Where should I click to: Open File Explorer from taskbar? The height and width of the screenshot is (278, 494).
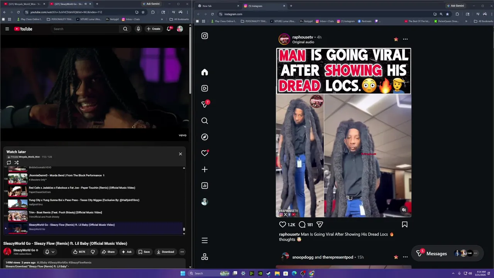point(277,273)
